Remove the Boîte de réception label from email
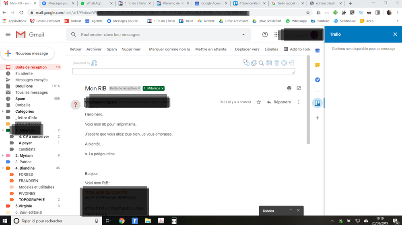402x225 pixels. [x=139, y=88]
